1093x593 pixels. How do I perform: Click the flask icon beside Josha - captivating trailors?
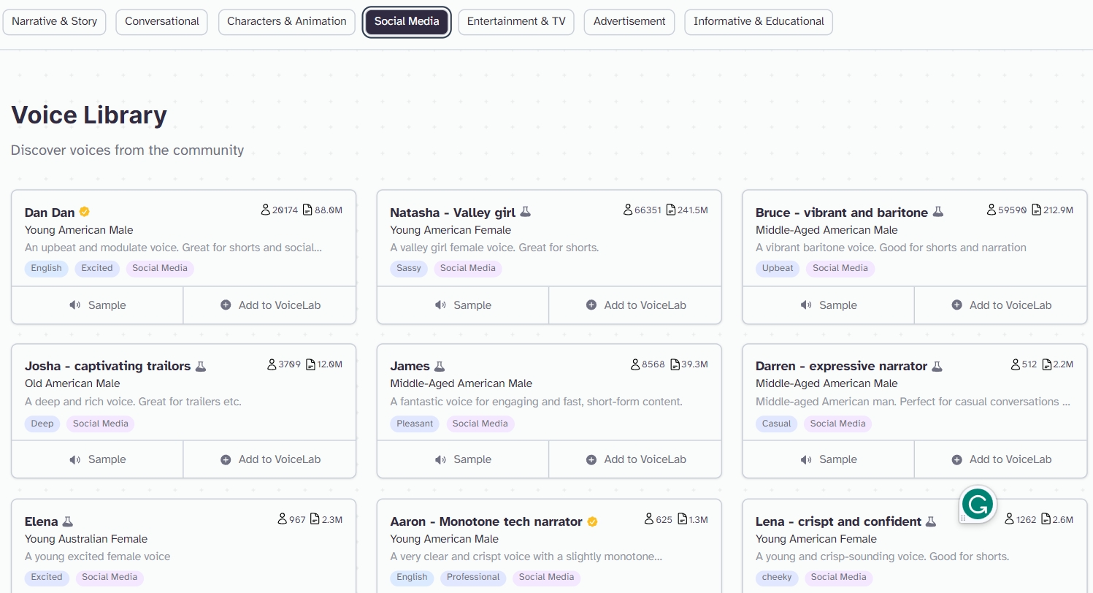(201, 367)
